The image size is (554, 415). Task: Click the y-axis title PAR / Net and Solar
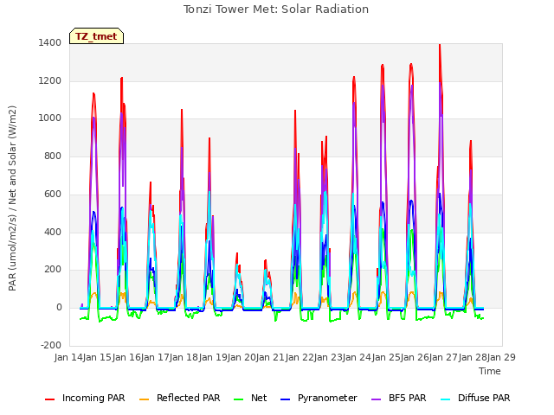click(12, 198)
